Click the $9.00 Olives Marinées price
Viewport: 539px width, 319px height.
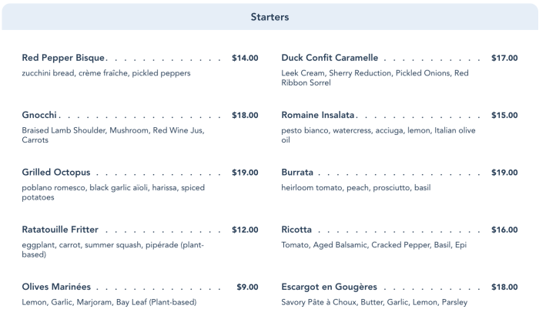click(247, 287)
